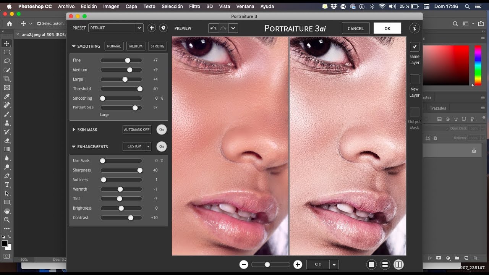Undo the last Portraiture change

(x=213, y=28)
